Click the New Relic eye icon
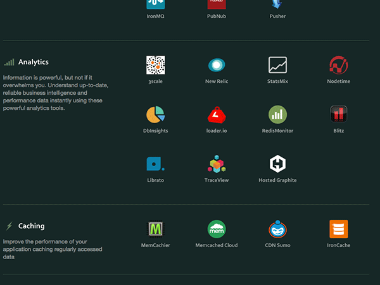Viewport: 380px width, 285px height. point(217,65)
